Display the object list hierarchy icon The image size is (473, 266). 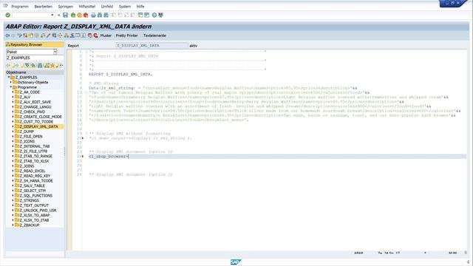pyautogui.click(x=67, y=35)
